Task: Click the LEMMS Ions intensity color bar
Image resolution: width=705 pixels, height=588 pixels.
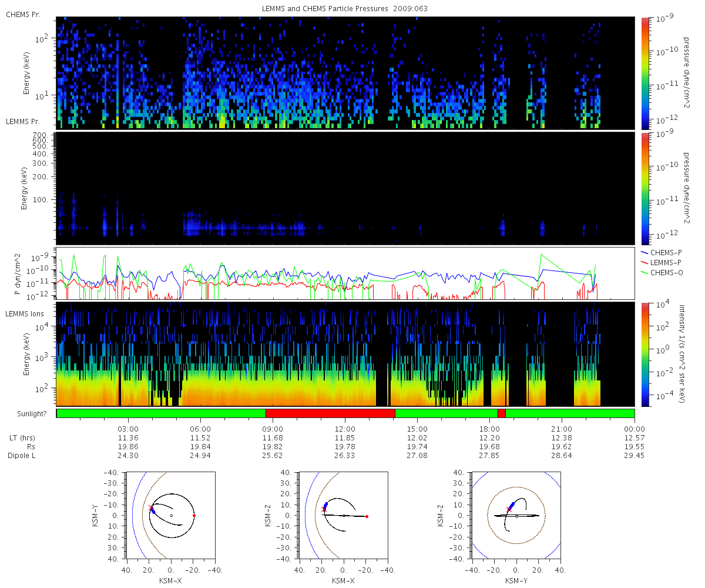Action: coord(644,354)
